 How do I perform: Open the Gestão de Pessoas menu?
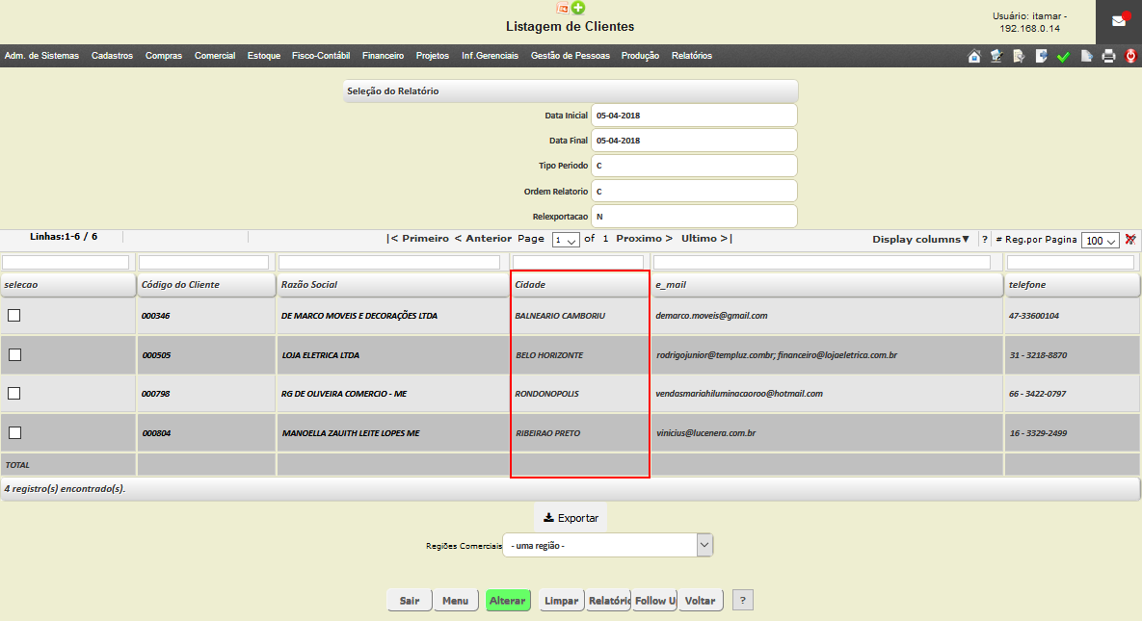coord(571,56)
